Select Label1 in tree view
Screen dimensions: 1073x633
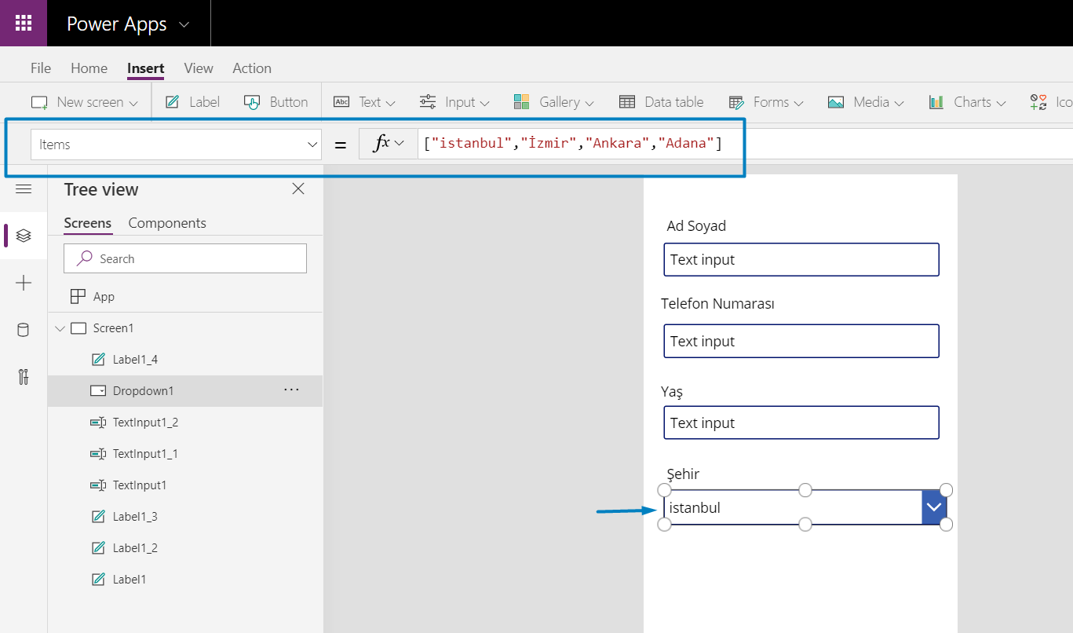(x=130, y=580)
